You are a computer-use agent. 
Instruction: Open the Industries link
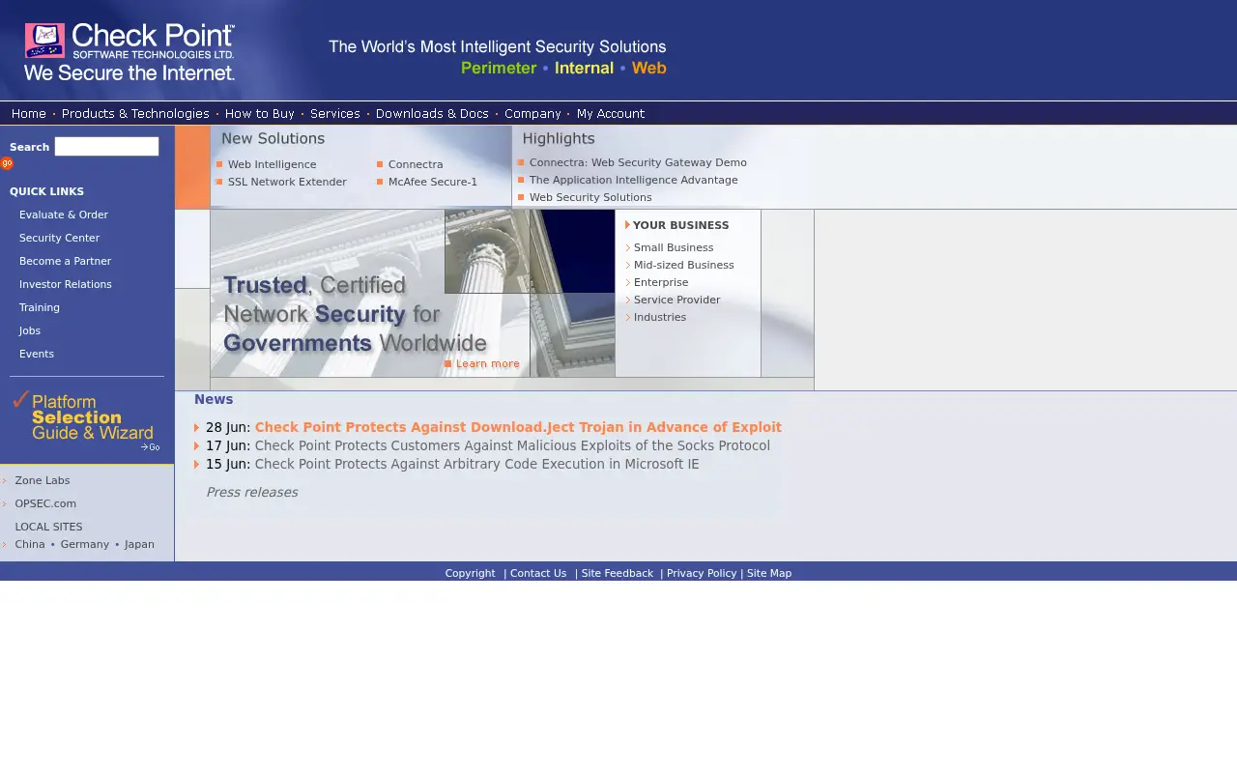(x=660, y=317)
